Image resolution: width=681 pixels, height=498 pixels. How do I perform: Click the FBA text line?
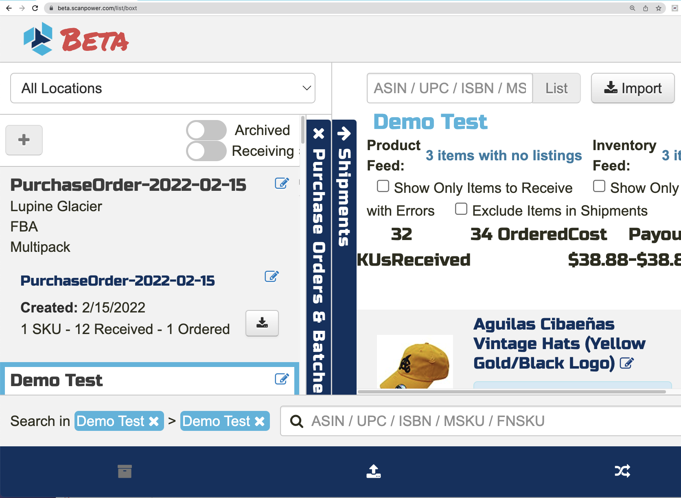[x=24, y=227]
